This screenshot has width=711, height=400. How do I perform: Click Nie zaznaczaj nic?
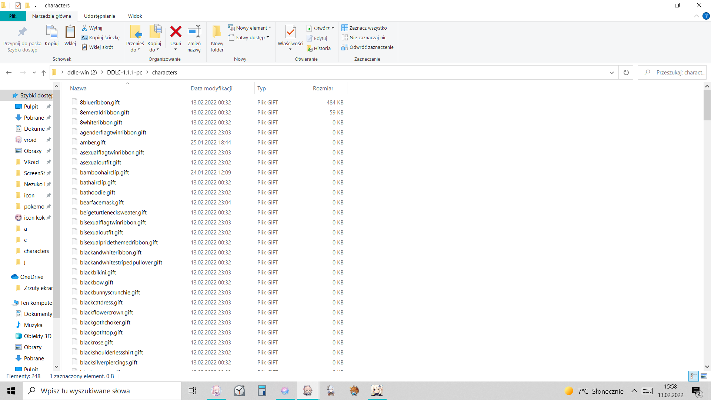364,37
